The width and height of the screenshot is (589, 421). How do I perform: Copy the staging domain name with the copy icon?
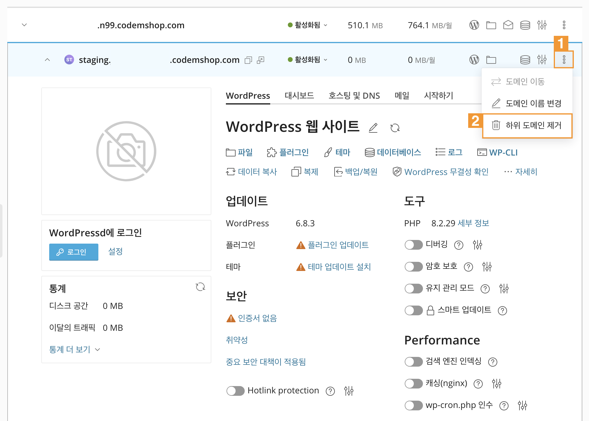(248, 60)
